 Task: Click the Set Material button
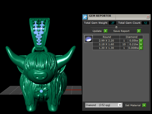coord(133,105)
